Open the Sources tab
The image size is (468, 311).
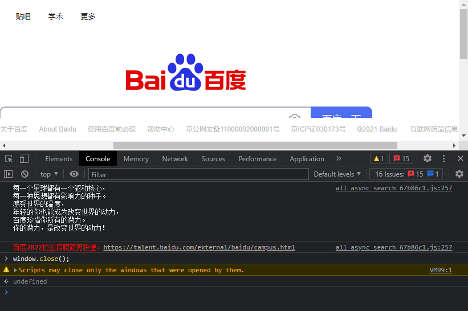[213, 158]
